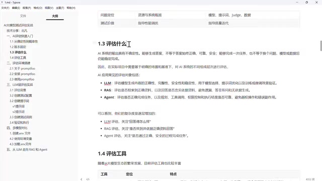Show word count statistics at bottom right

coord(310,179)
